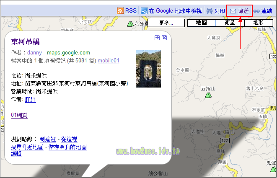This screenshot has width=277, height=178.
Task: Click the orange RSS feed icon
Action: 120,11
